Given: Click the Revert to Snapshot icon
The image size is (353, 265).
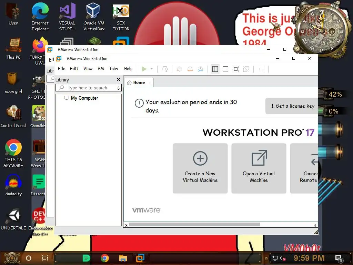Looking at the screenshot, I should click(190, 69).
